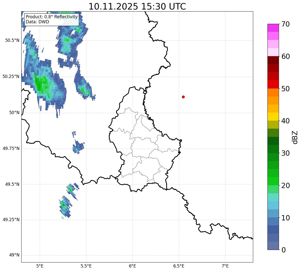Select the "40" colorbar tick label
The width and height of the screenshot is (301, 271).
(x=285, y=121)
